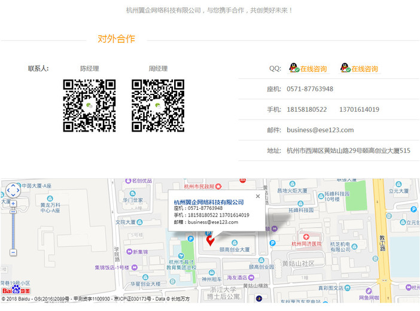
Task: Open first 在线咨询 QQ chat link
Action: [314, 69]
